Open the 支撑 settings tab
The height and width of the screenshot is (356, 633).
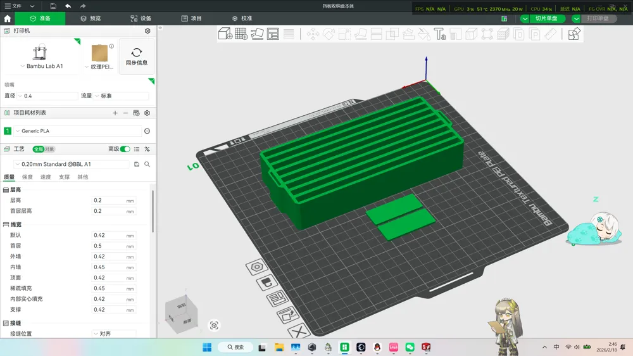pyautogui.click(x=64, y=177)
